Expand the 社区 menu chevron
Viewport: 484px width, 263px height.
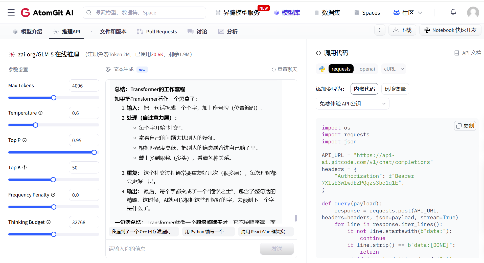point(420,12)
